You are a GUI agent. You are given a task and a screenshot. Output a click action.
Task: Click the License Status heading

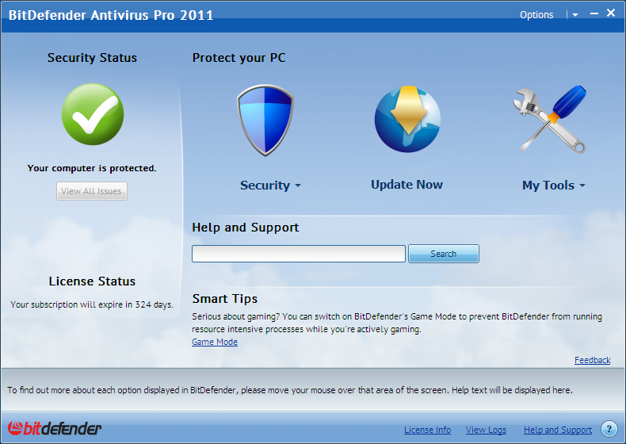[x=92, y=281]
